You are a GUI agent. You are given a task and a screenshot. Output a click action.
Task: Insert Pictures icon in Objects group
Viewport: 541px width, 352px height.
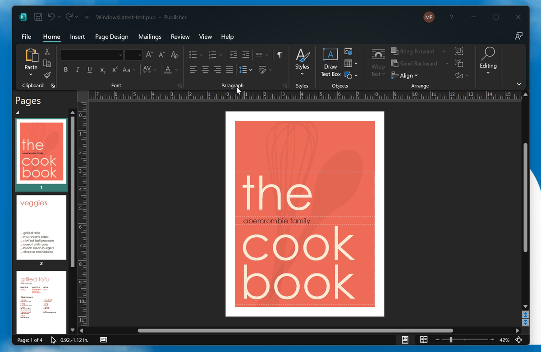348,51
